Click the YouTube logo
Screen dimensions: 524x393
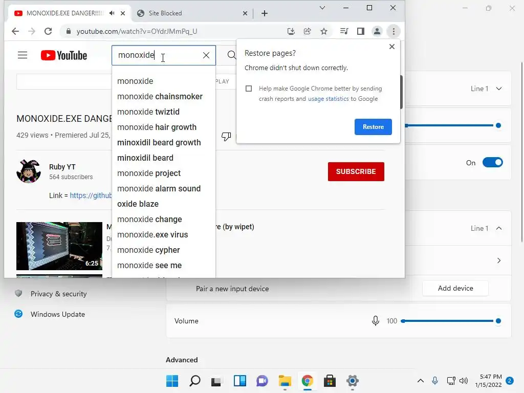click(64, 55)
